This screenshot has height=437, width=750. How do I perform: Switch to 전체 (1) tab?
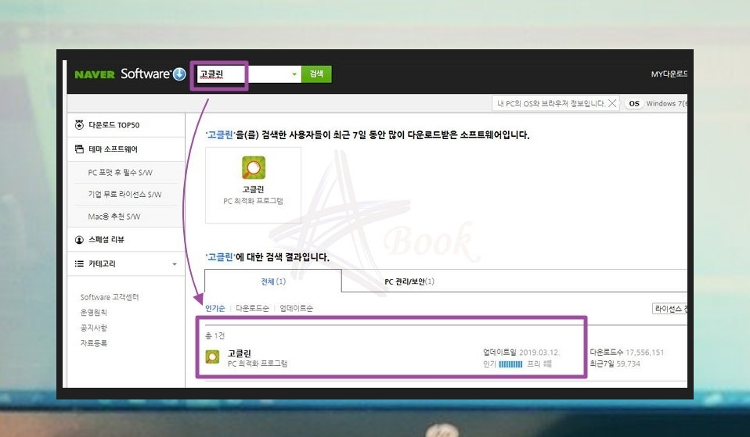273,281
